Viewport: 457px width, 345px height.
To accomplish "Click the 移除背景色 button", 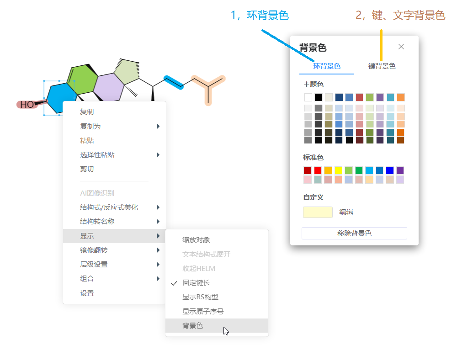I will click(x=354, y=233).
